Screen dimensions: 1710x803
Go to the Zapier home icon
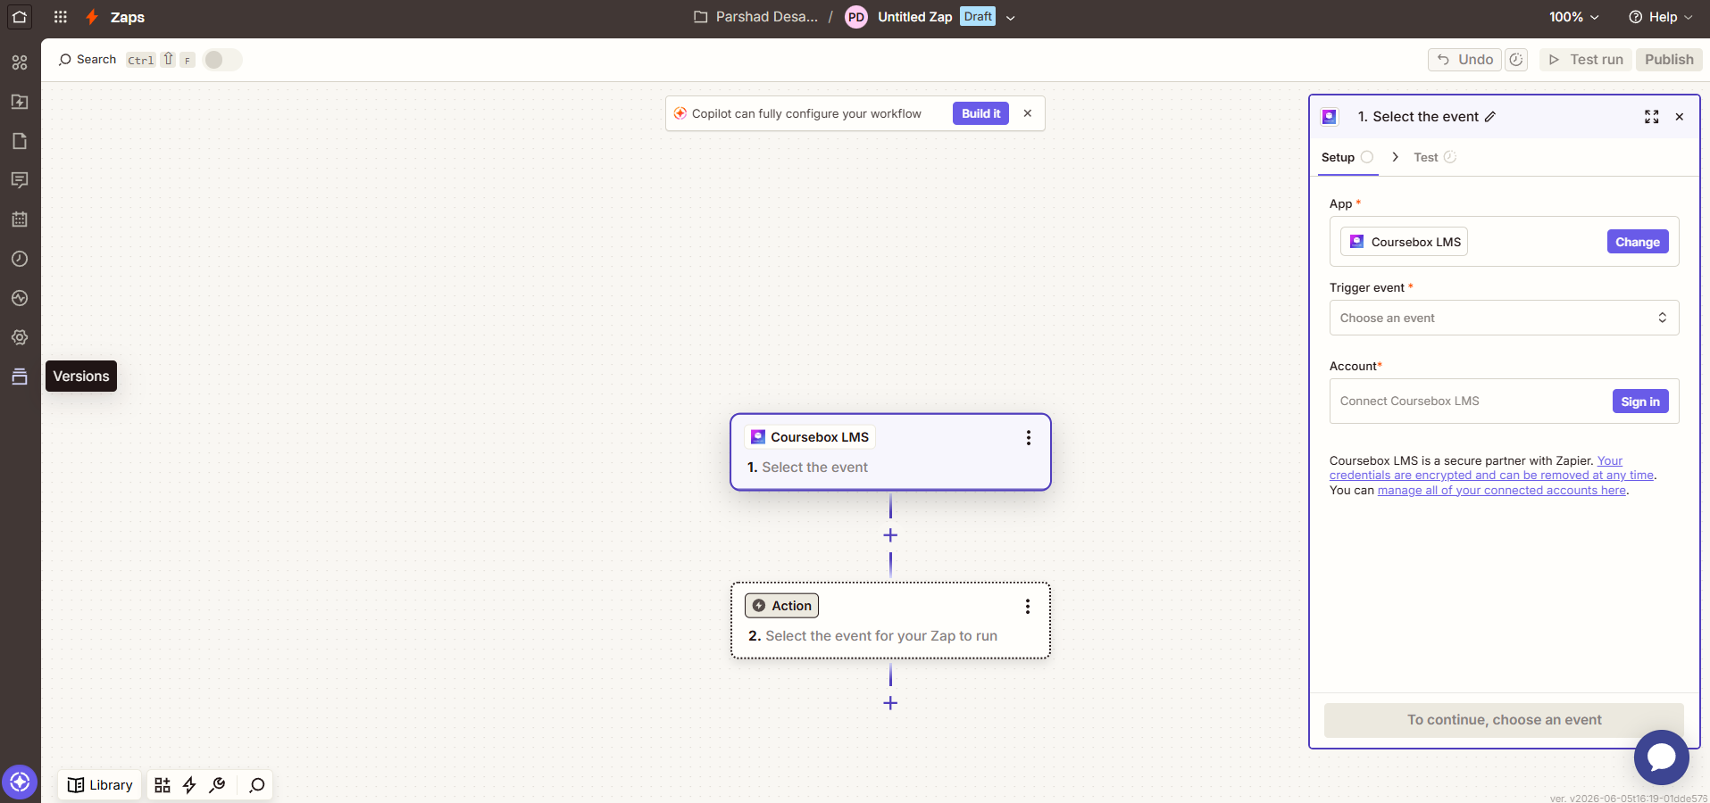[20, 17]
